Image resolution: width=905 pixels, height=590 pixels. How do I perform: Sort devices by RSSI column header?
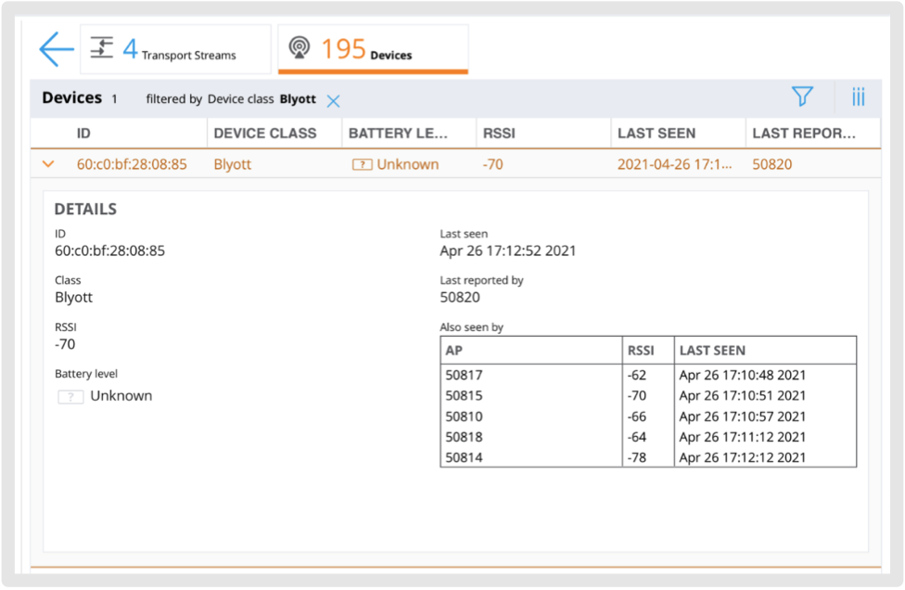[x=499, y=134]
